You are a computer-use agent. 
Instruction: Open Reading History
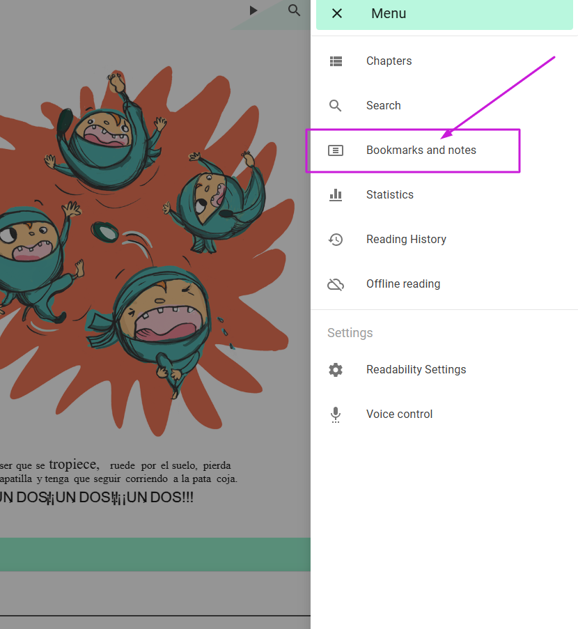pos(406,240)
